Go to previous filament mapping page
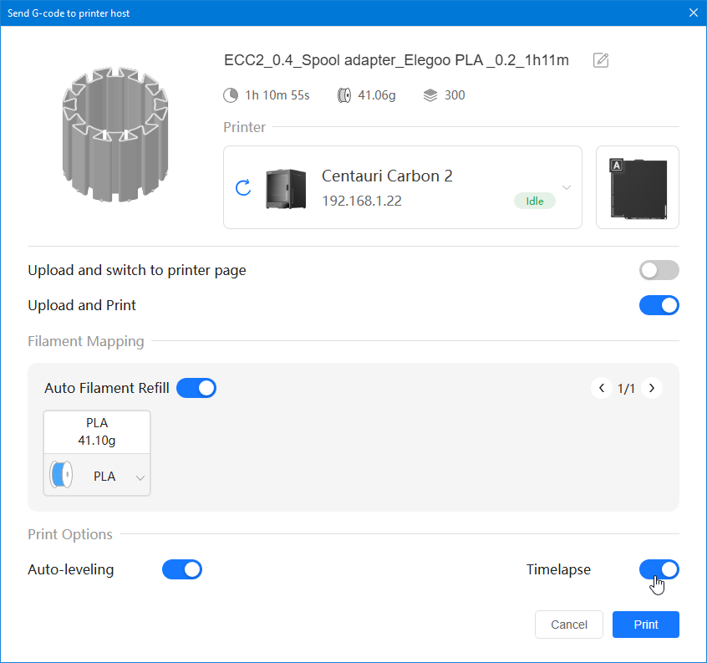 tap(601, 388)
